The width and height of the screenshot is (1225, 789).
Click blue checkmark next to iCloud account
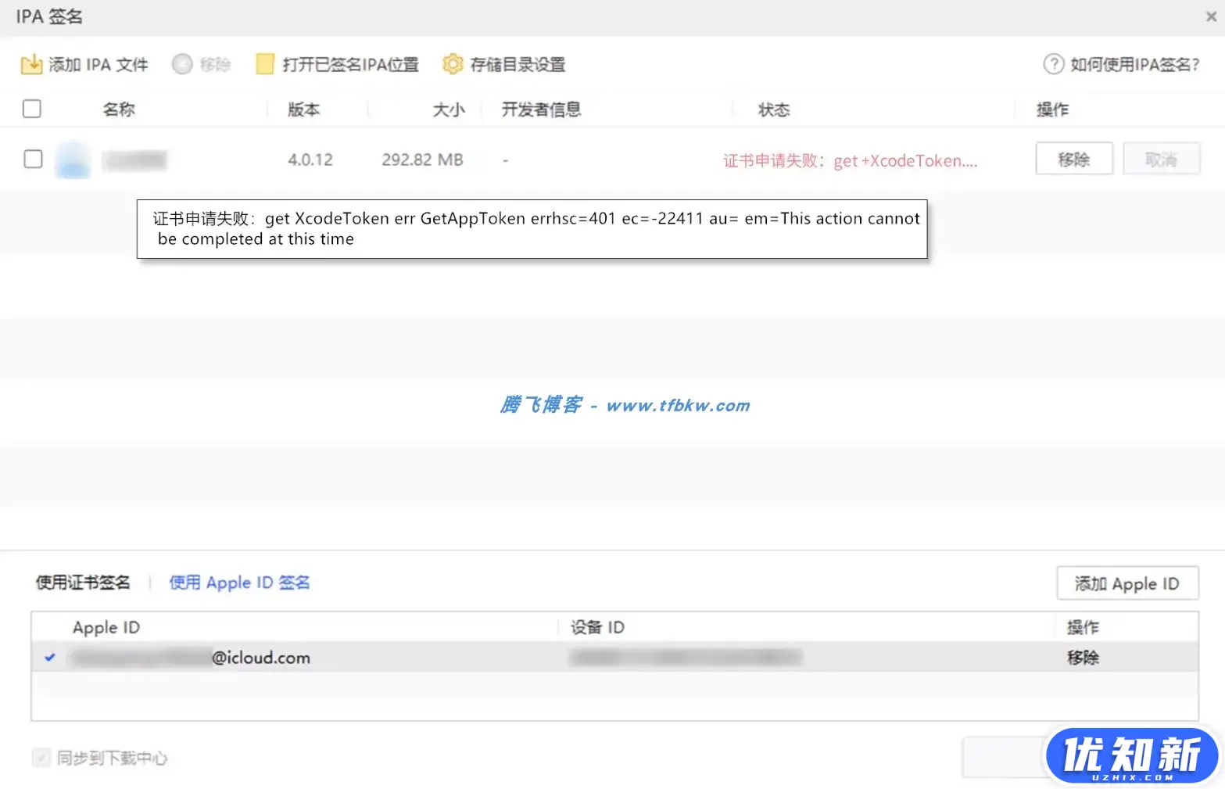tap(50, 658)
